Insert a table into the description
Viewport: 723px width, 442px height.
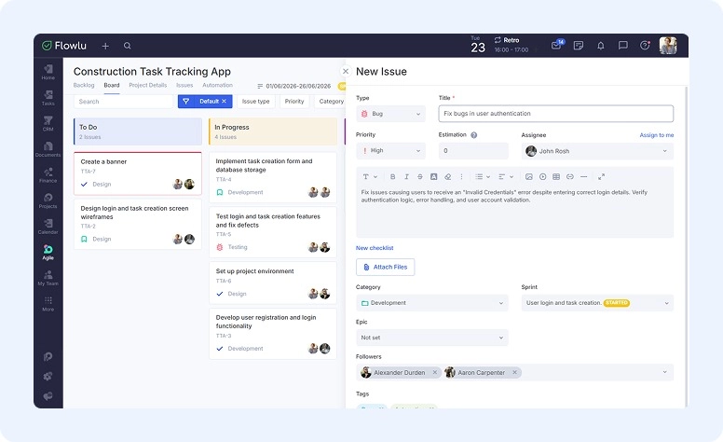tap(556, 177)
